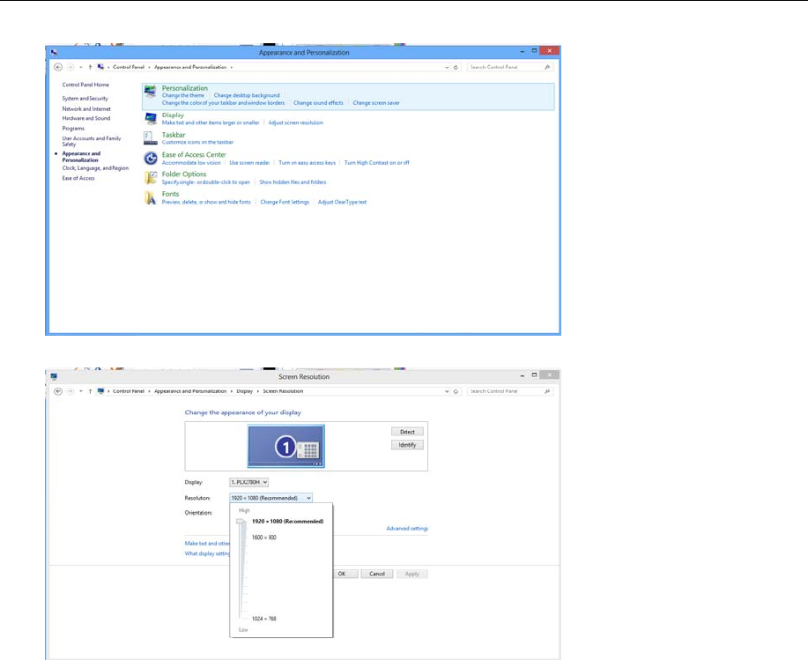Select 1024 × 768 resolution option

tap(263, 619)
